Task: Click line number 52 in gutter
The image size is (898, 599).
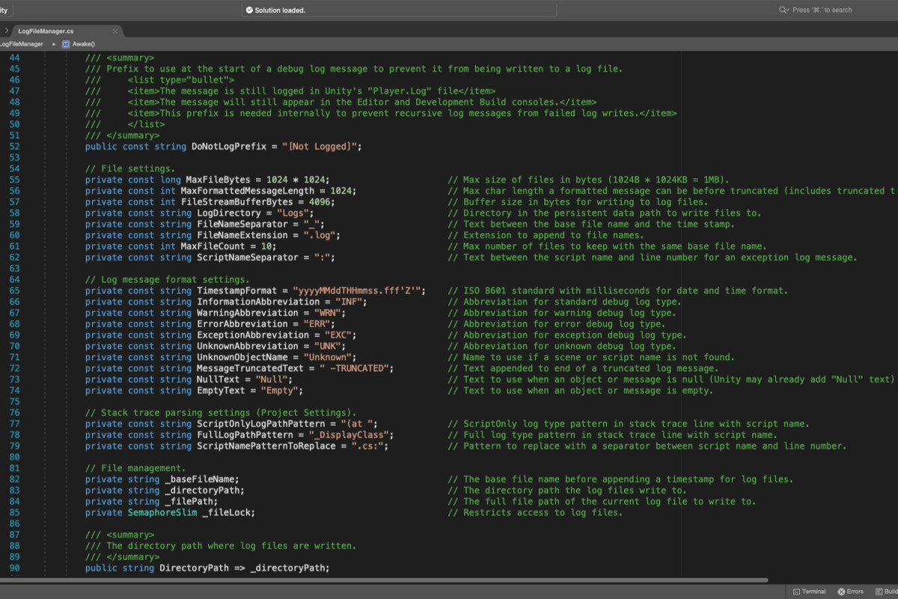Action: click(x=15, y=147)
